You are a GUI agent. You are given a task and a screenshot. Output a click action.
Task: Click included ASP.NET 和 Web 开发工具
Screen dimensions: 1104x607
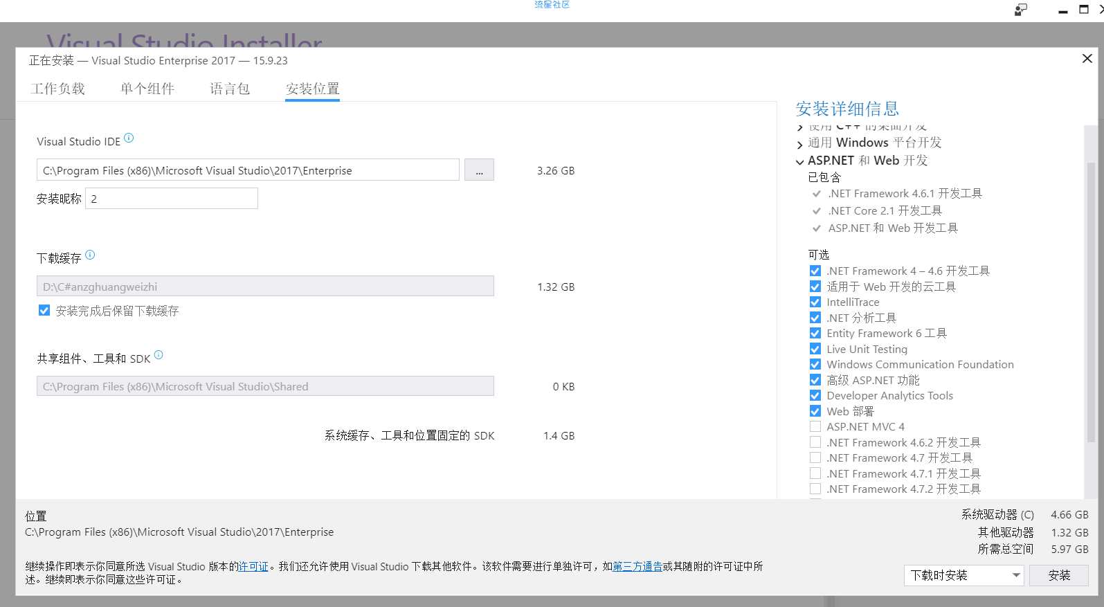[893, 228]
